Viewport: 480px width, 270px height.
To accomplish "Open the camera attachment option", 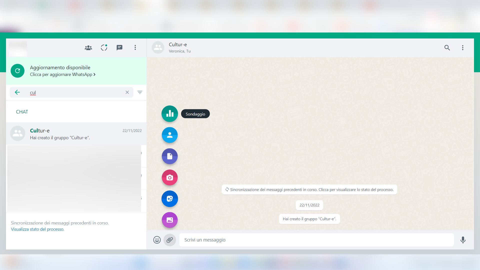I will pyautogui.click(x=169, y=177).
